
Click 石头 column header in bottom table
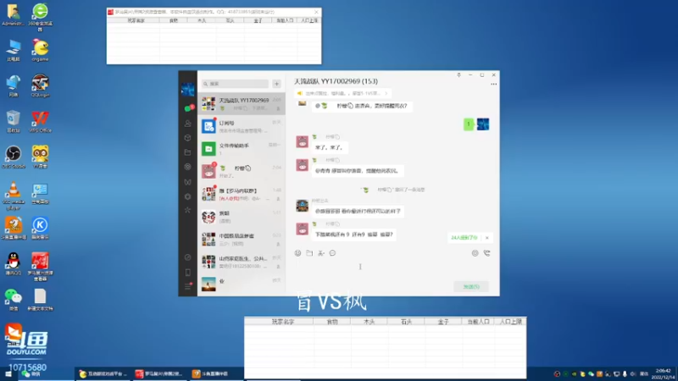(x=406, y=322)
